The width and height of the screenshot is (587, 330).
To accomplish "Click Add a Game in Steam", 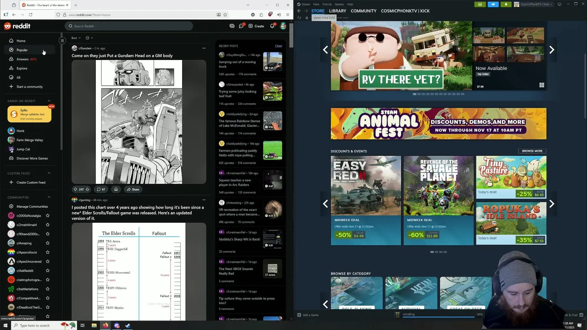I will tap(308, 315).
